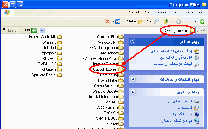
Task: Open the RCrawler folder
Action: (x=52, y=59)
